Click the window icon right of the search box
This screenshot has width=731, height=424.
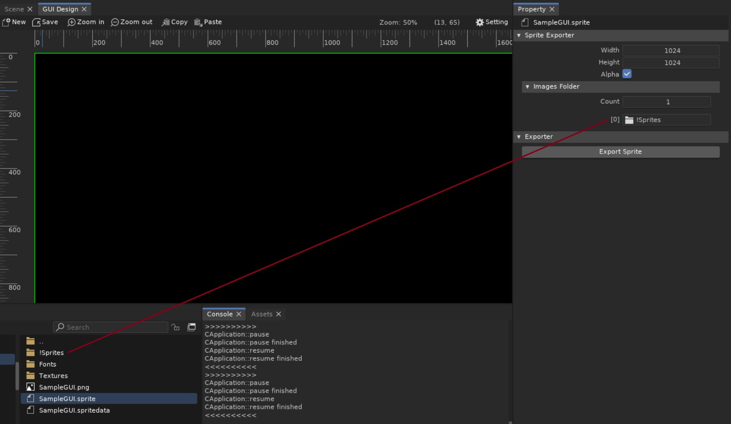coord(191,327)
